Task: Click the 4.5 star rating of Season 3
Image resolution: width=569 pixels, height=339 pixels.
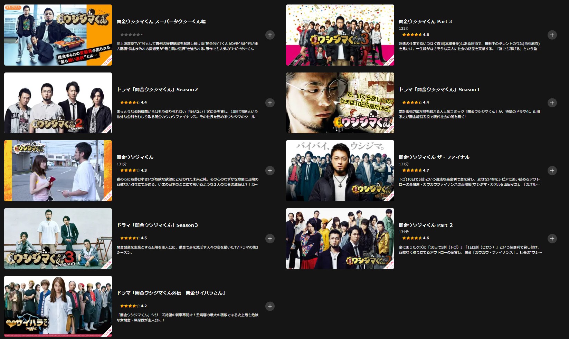Action: pos(134,238)
